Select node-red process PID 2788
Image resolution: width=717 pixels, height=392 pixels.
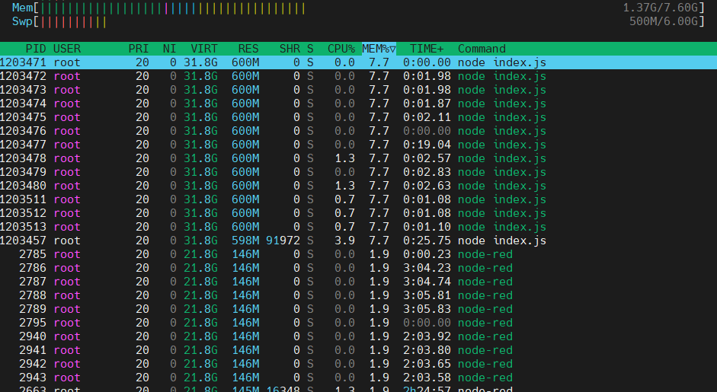pos(358,295)
